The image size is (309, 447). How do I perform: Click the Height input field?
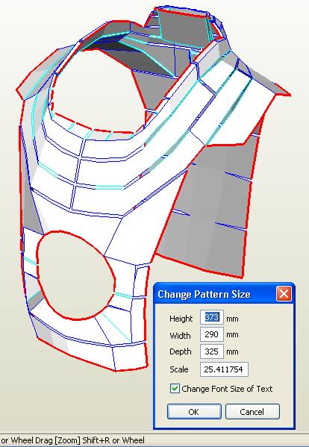[212, 317]
